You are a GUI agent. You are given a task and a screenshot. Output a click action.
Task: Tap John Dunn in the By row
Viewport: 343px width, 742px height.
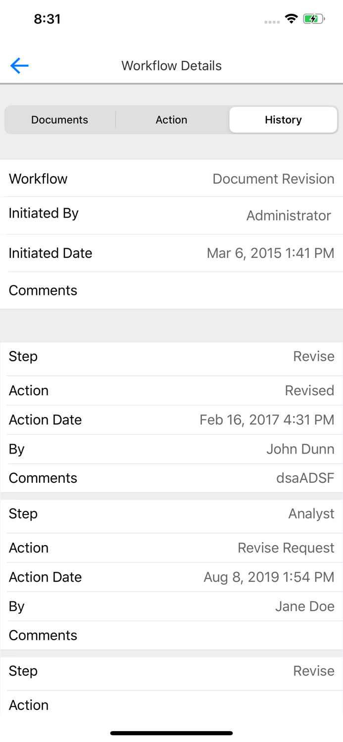(x=300, y=449)
